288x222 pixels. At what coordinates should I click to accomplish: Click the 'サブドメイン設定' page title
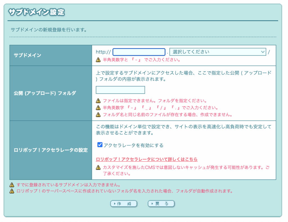36,12
